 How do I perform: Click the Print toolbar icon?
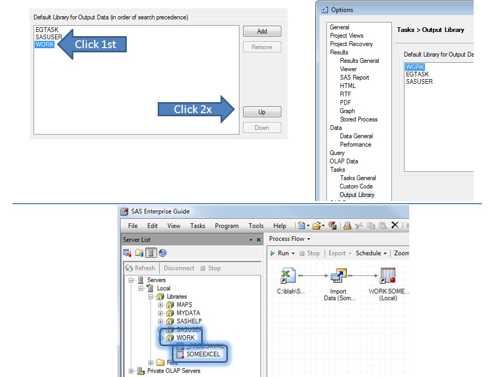click(347, 226)
